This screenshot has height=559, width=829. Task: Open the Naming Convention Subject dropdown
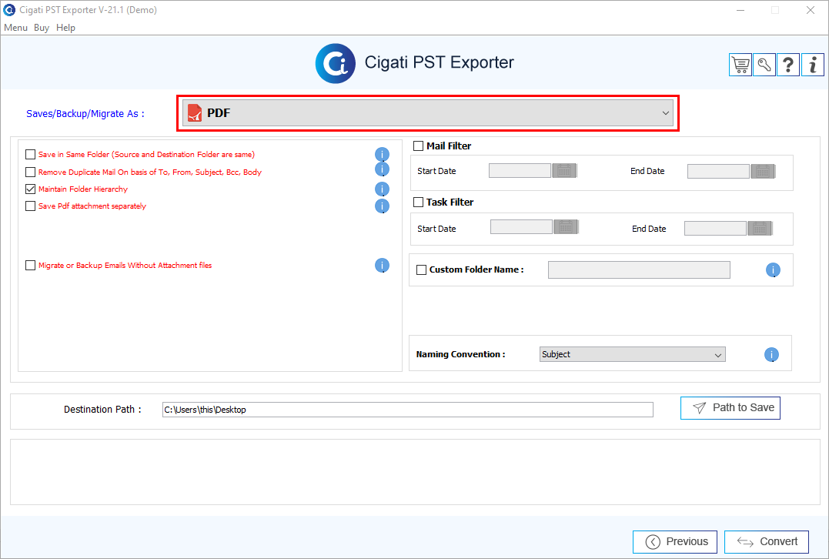point(632,354)
